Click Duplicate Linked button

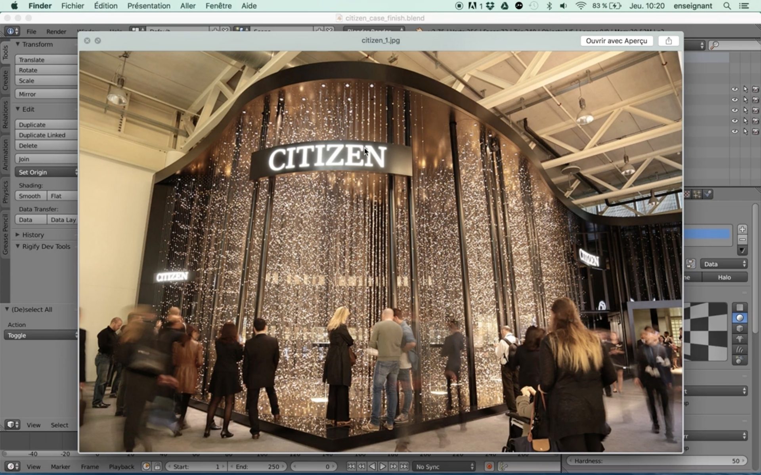[x=42, y=135]
